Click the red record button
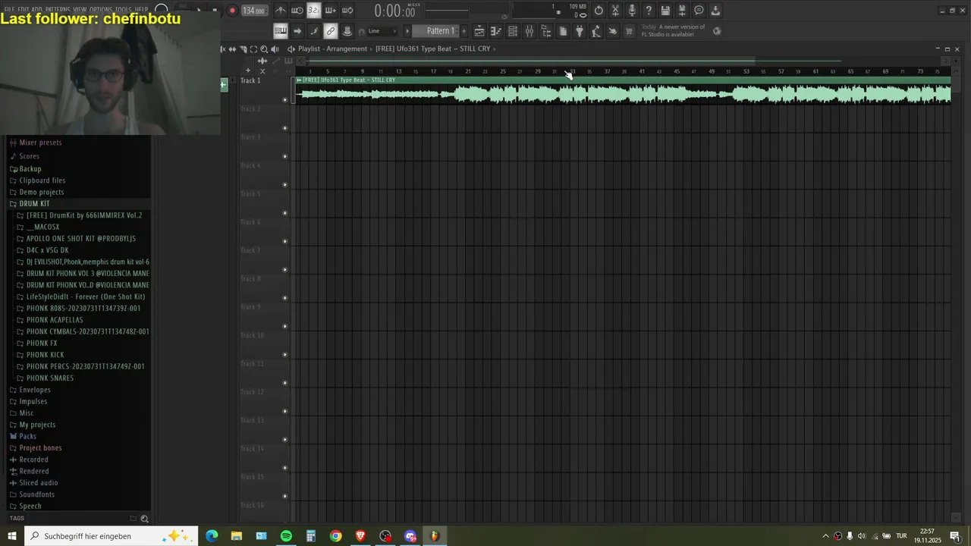 232,11
